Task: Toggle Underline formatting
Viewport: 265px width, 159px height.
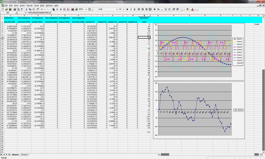Action: [135, 9]
